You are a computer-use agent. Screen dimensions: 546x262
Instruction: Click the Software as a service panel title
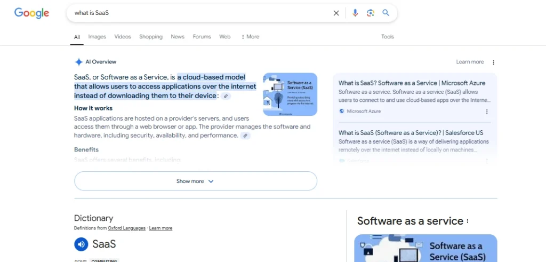(x=410, y=221)
